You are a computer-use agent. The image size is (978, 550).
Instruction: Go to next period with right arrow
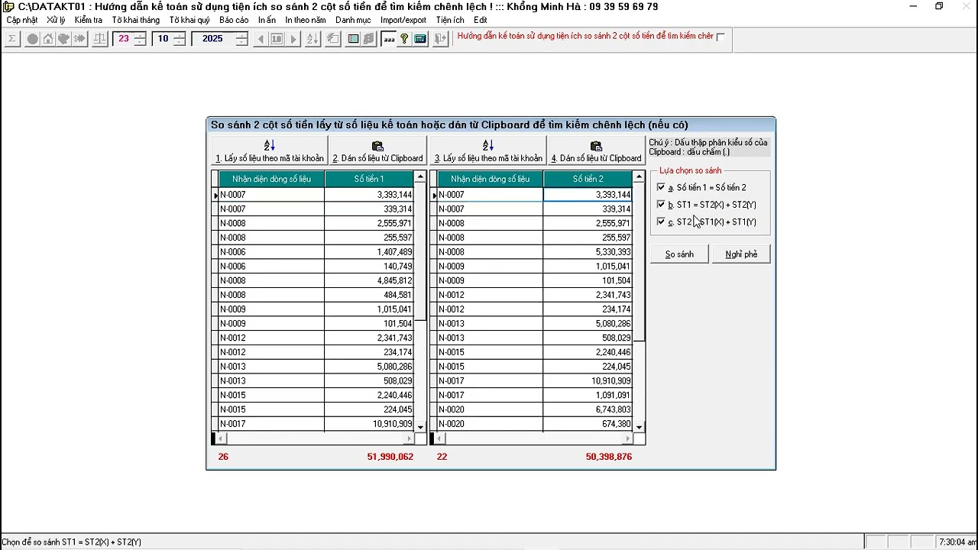pos(293,39)
